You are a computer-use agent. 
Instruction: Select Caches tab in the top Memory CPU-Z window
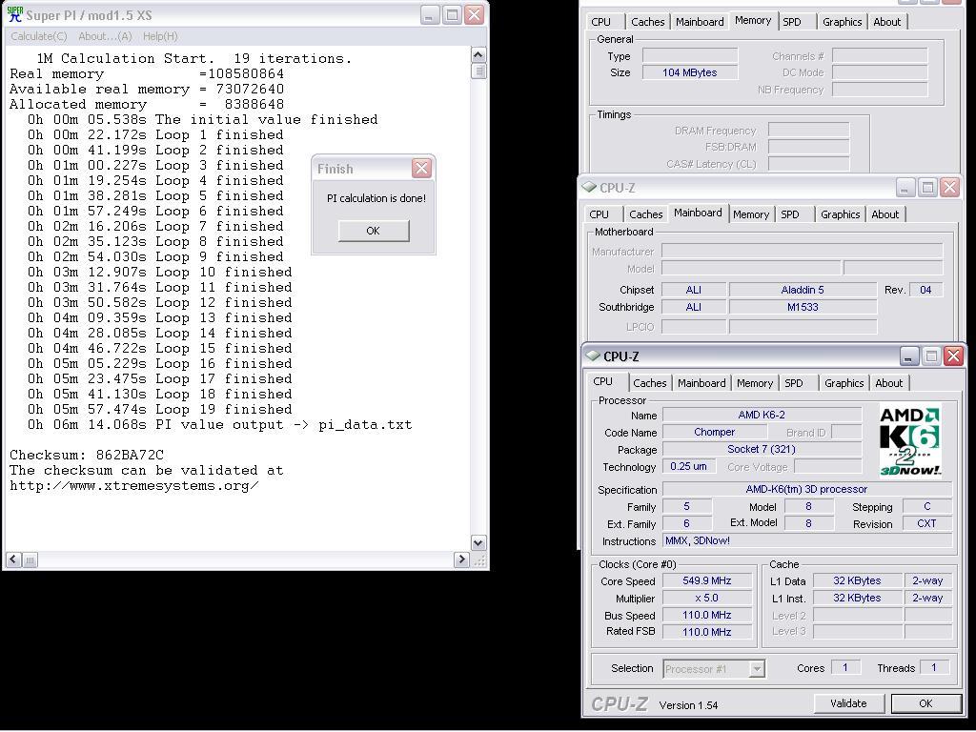coord(648,22)
